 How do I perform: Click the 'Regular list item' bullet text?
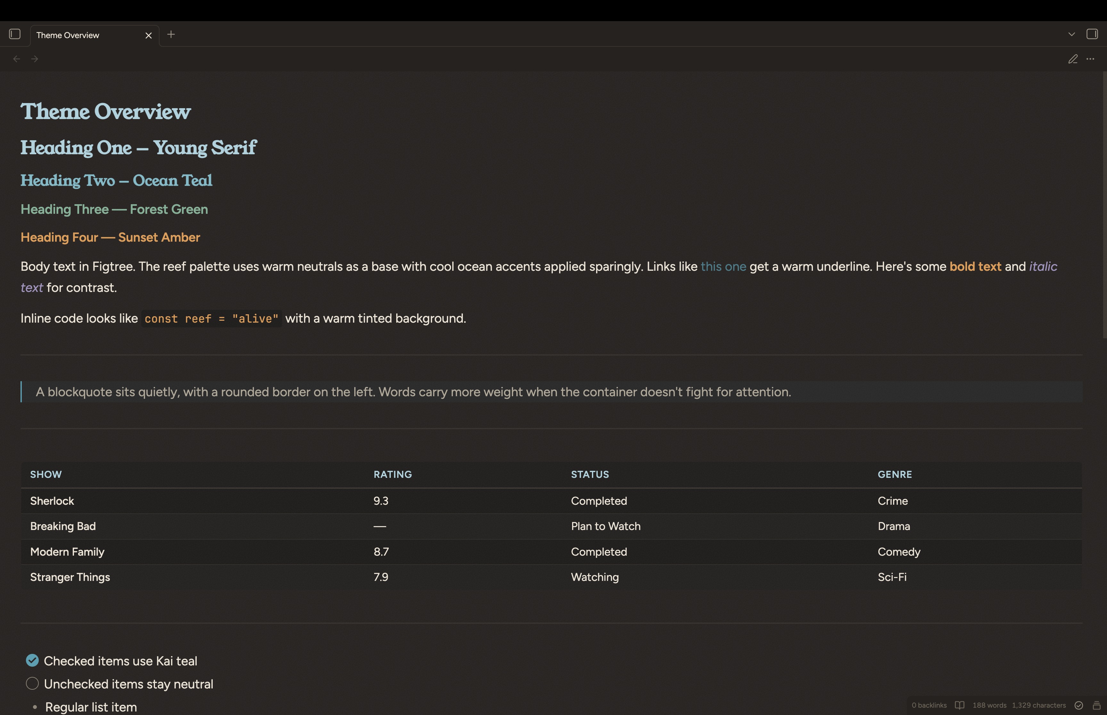91,707
